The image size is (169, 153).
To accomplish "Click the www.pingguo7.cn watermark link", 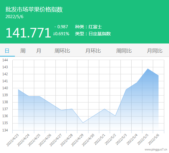I will pos(156,150).
